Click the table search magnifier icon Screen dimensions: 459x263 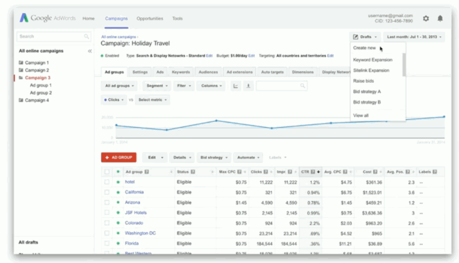click(303, 86)
